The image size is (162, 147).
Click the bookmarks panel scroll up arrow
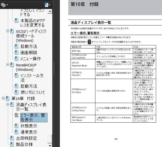click(50, 11)
